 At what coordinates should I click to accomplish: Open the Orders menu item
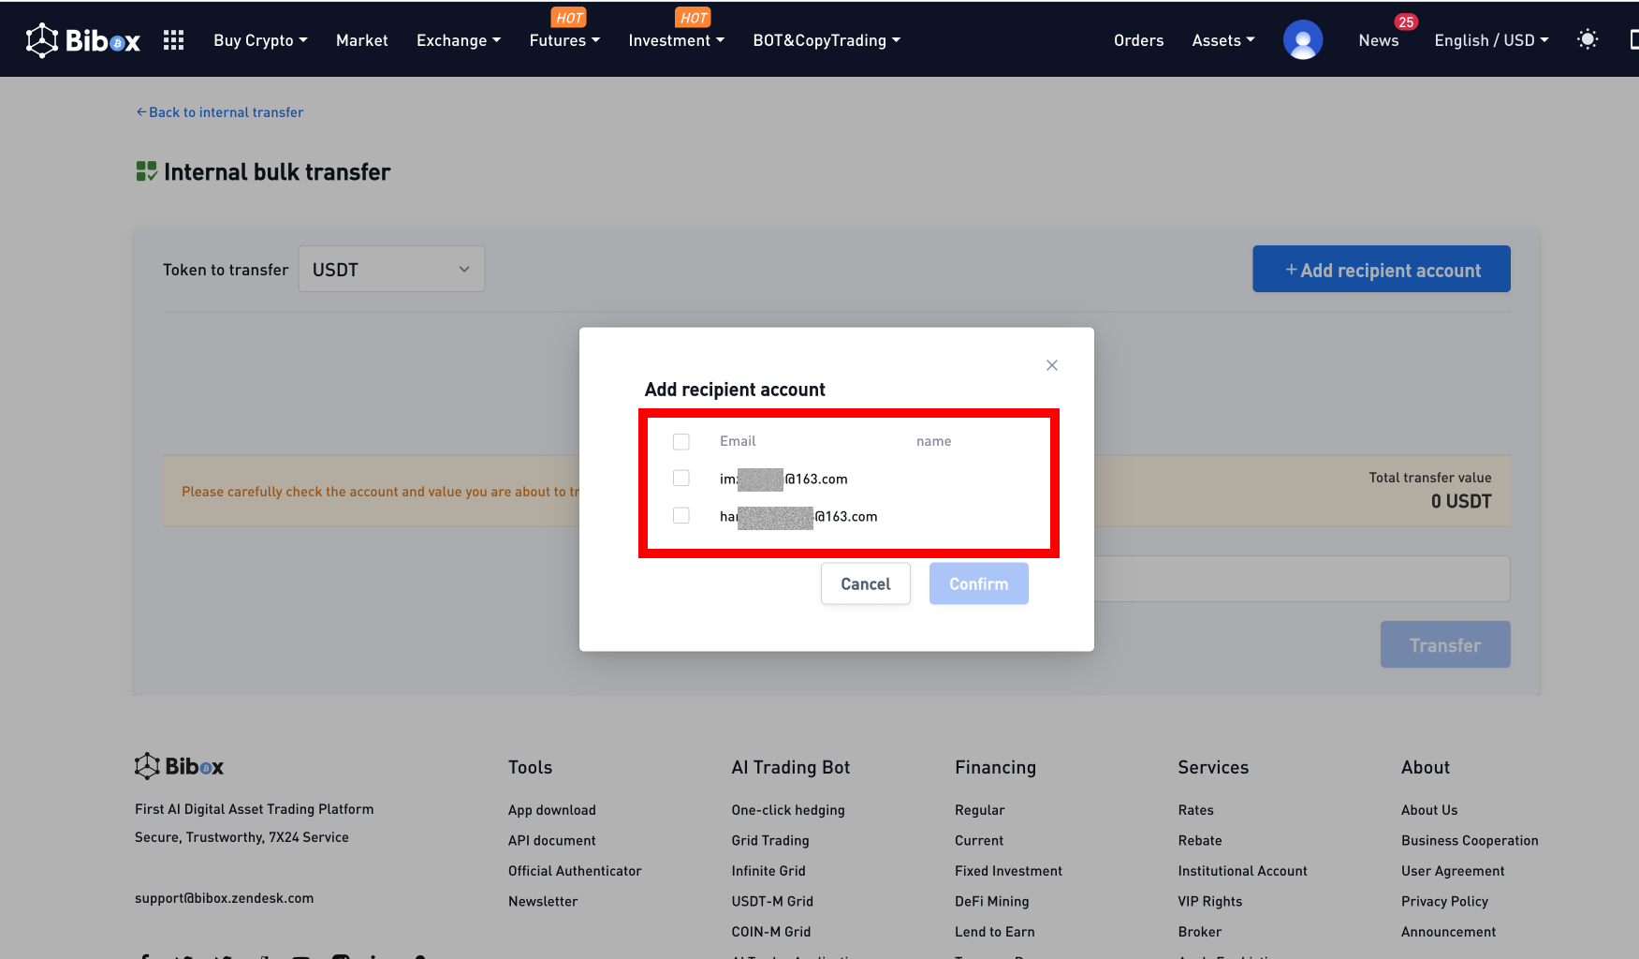coord(1138,40)
